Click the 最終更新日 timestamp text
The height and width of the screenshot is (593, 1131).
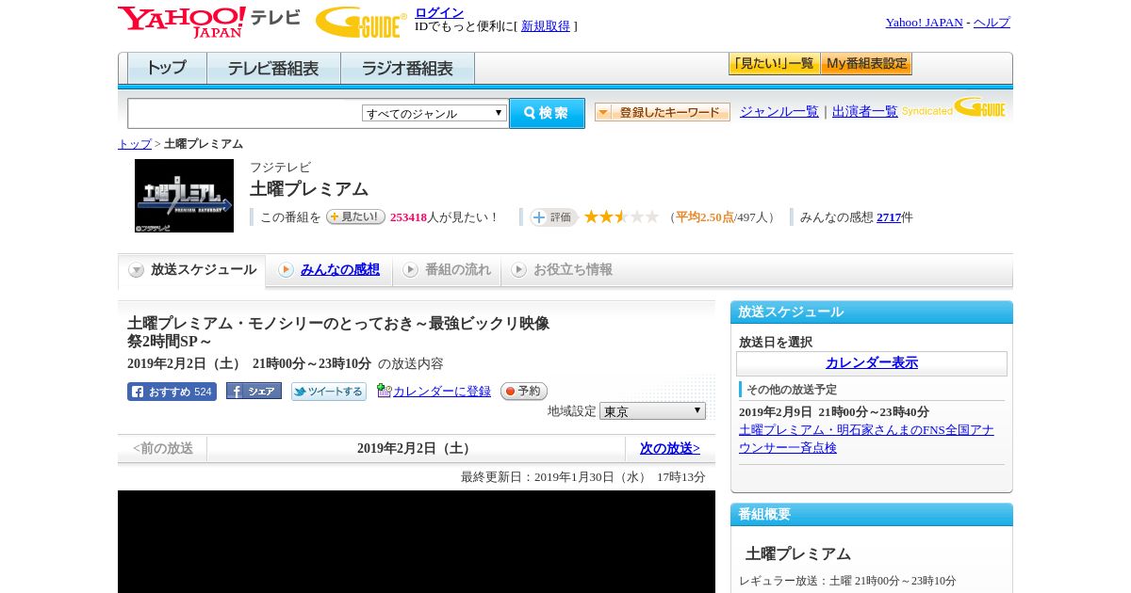[583, 477]
